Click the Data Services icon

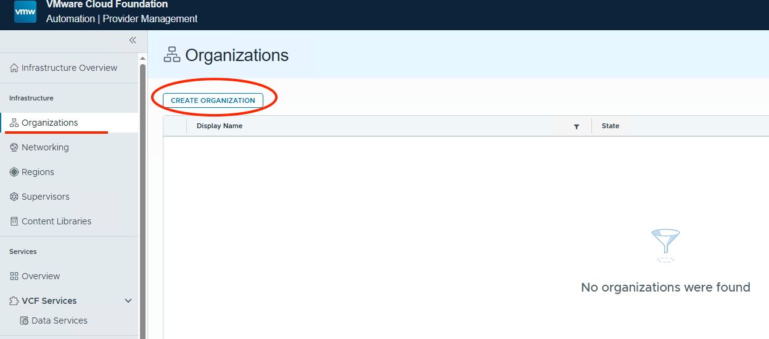[24, 321]
